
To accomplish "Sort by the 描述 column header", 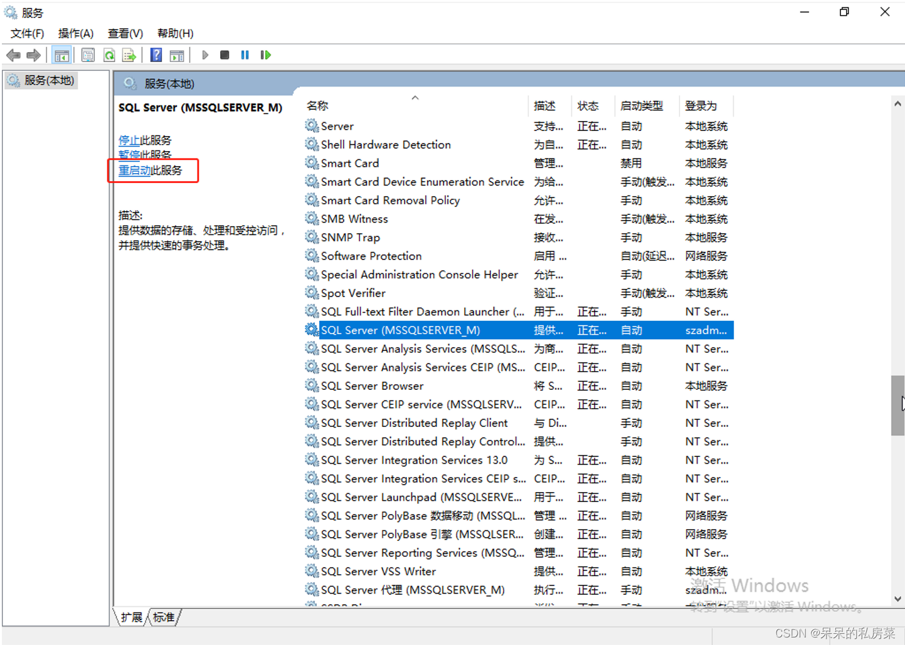I will coord(544,106).
